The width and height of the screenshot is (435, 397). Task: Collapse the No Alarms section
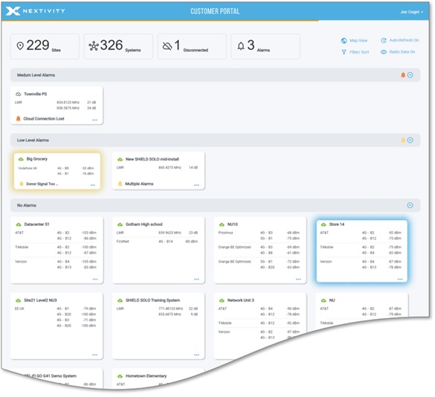[x=410, y=205]
